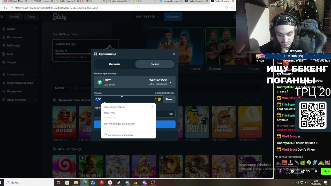
Task: Click the green Чат button
Action: tap(326, 171)
